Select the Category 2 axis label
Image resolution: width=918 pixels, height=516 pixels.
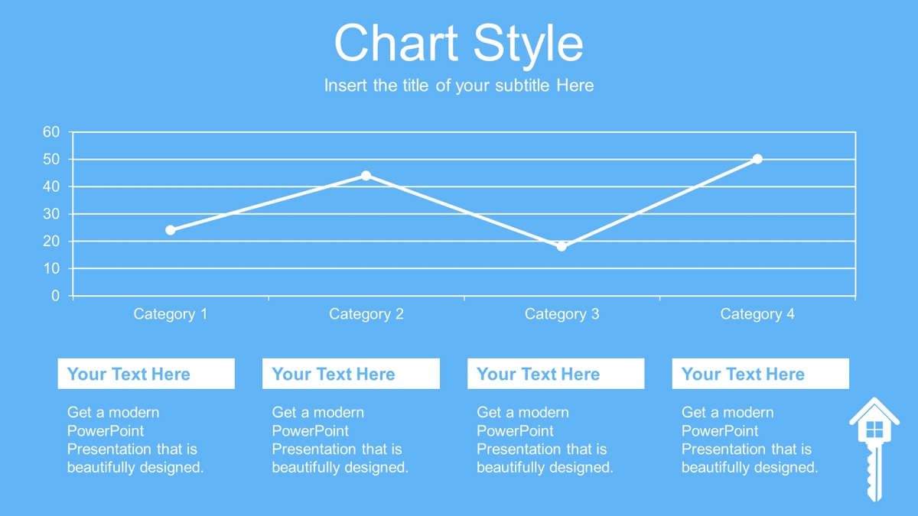click(x=366, y=314)
